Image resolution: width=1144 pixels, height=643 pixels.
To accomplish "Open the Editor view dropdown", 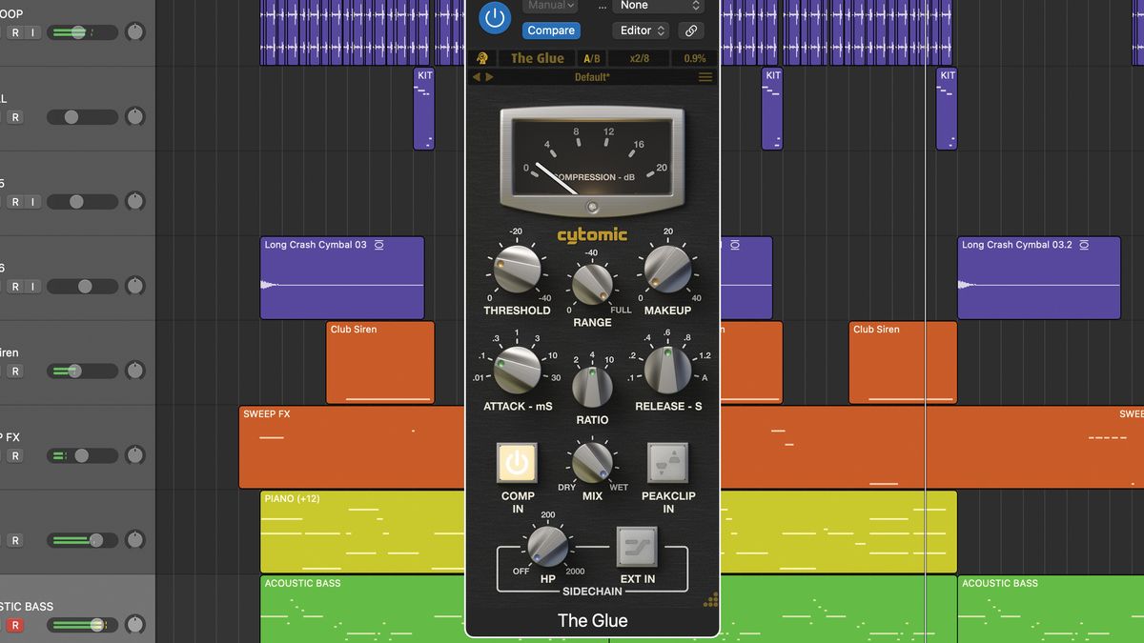I will (x=641, y=30).
